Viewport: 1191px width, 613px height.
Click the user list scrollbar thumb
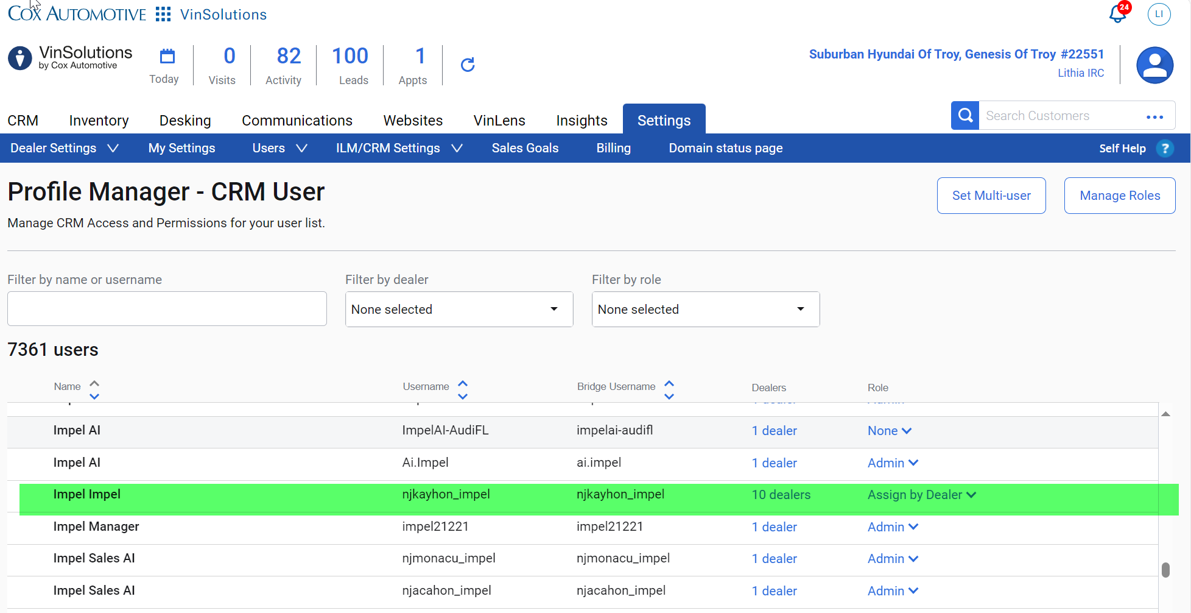point(1165,570)
